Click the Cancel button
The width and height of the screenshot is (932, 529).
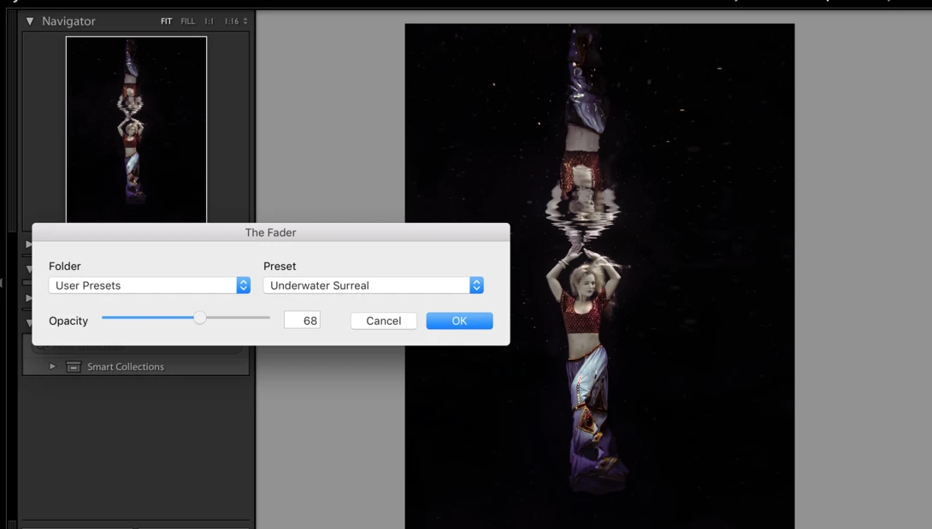pos(383,321)
